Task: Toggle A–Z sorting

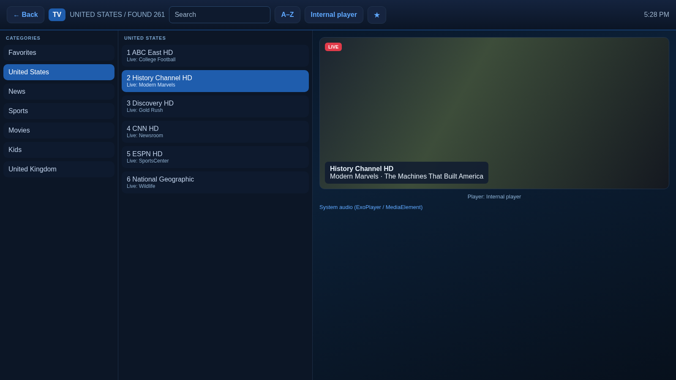Action: pyautogui.click(x=287, y=15)
